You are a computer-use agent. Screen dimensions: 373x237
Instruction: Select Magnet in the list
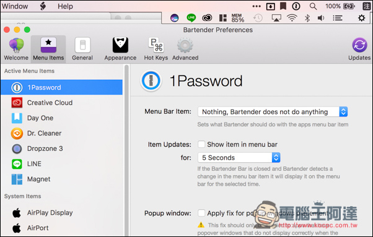[x=61, y=179]
